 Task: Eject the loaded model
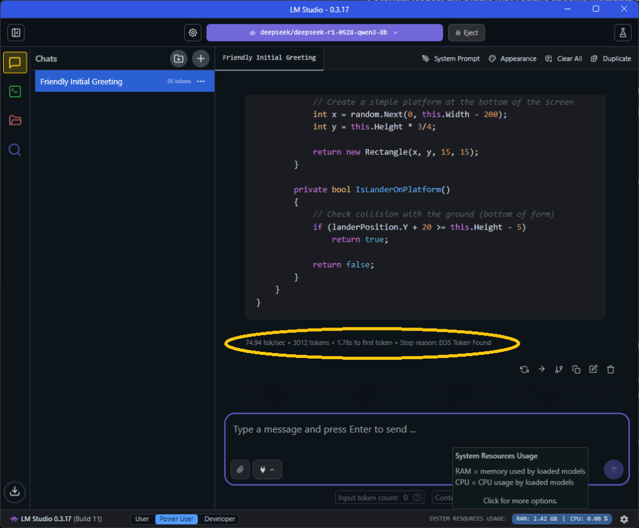466,33
